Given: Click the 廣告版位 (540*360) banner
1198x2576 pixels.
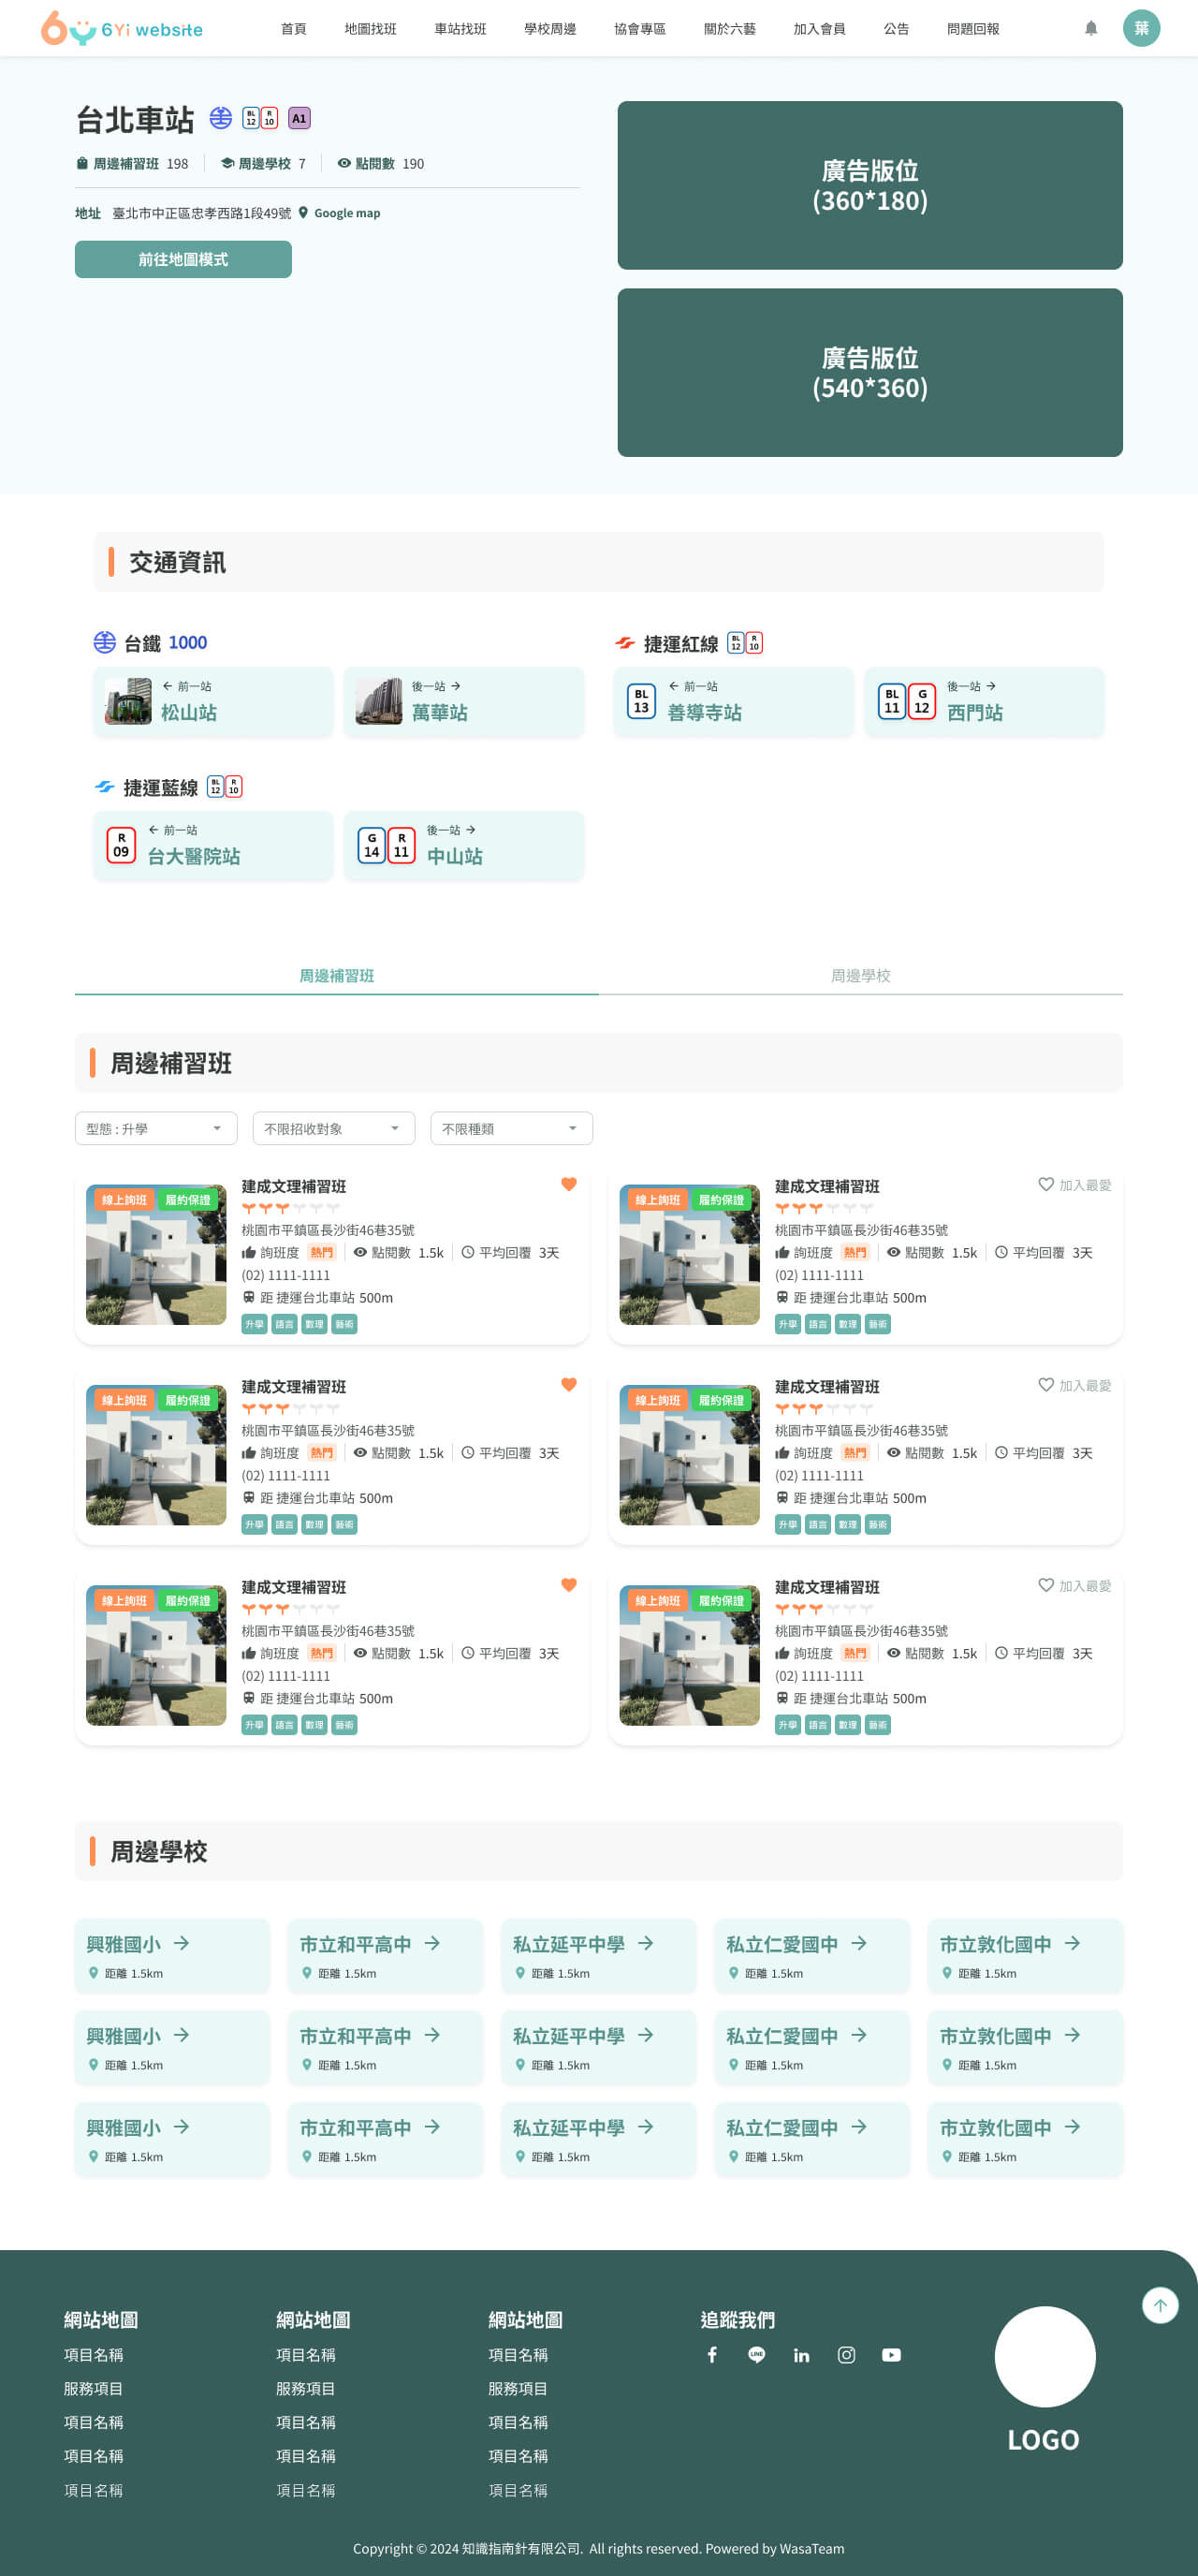Looking at the screenshot, I should (x=870, y=373).
